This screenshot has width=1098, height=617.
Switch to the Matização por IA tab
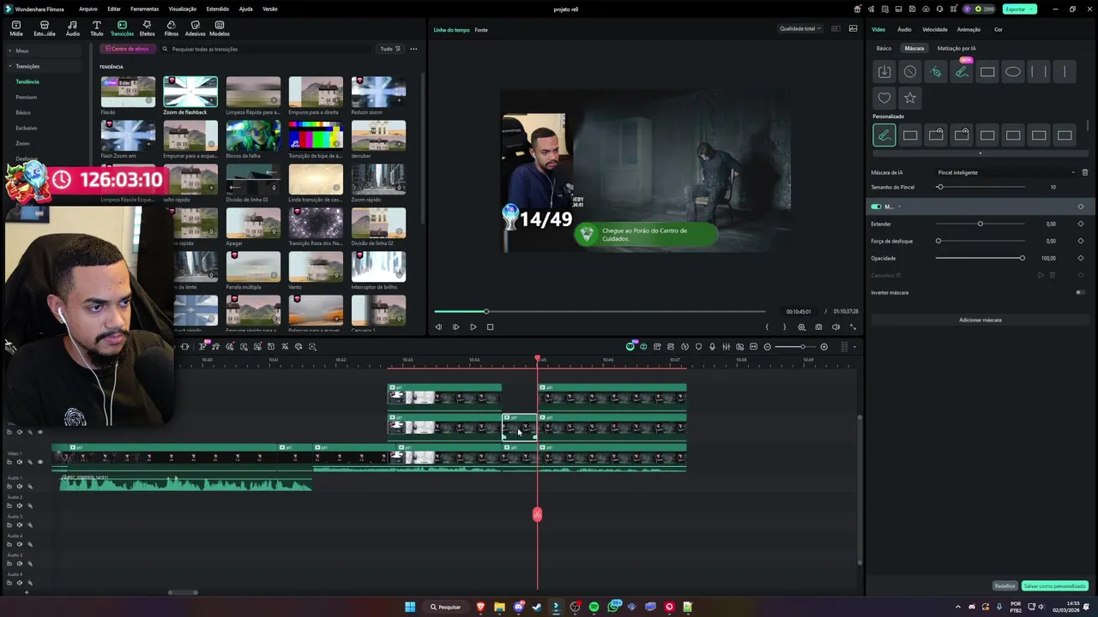coord(956,48)
